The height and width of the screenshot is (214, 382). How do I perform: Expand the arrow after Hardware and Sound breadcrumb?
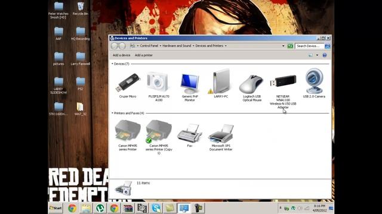coord(193,46)
